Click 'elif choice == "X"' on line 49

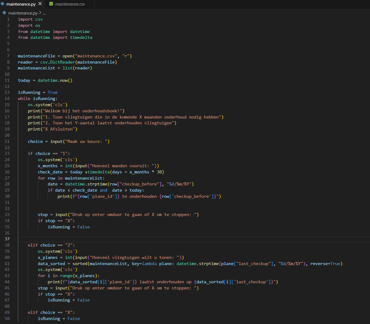(51, 312)
